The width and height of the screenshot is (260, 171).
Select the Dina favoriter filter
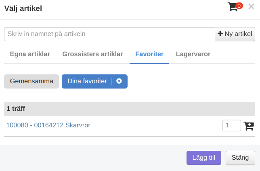(x=87, y=81)
